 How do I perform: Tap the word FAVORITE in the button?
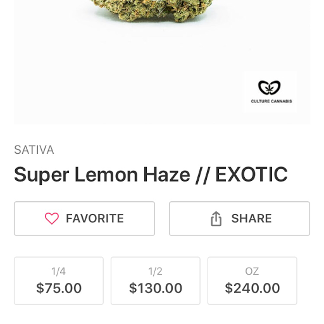tap(95, 218)
